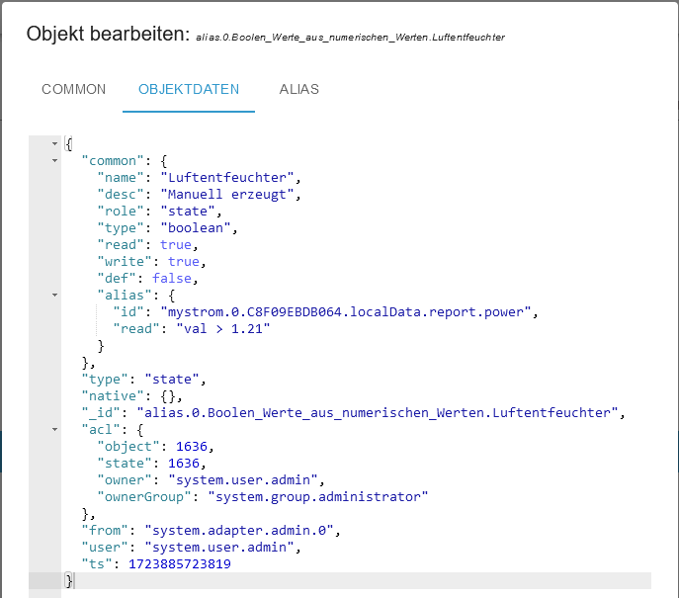
Task: Click the true value of "read"
Action: click(176, 244)
